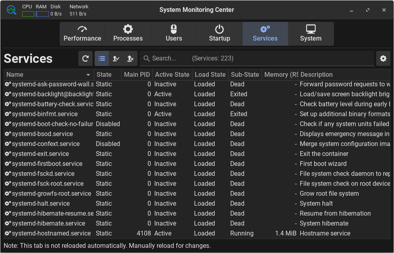
Task: Click gear icon next to systemd-halt.service
Action: (x=8, y=203)
